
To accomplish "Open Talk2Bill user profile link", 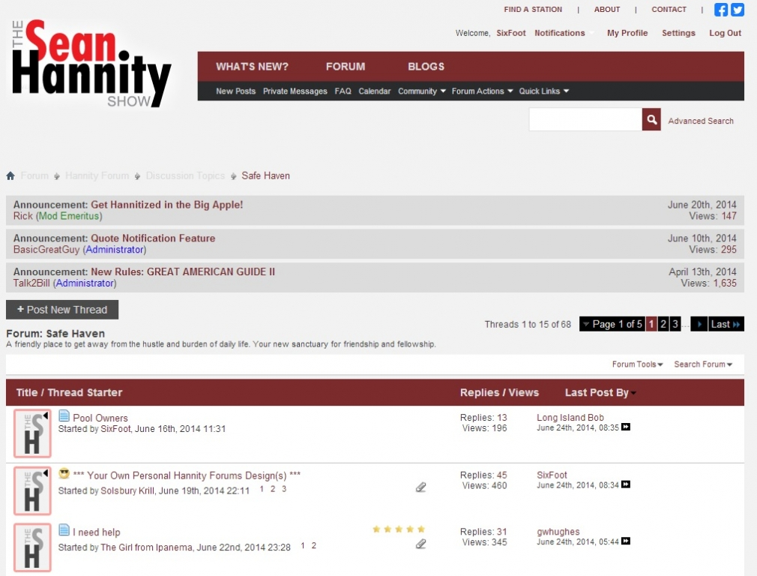I will (31, 283).
